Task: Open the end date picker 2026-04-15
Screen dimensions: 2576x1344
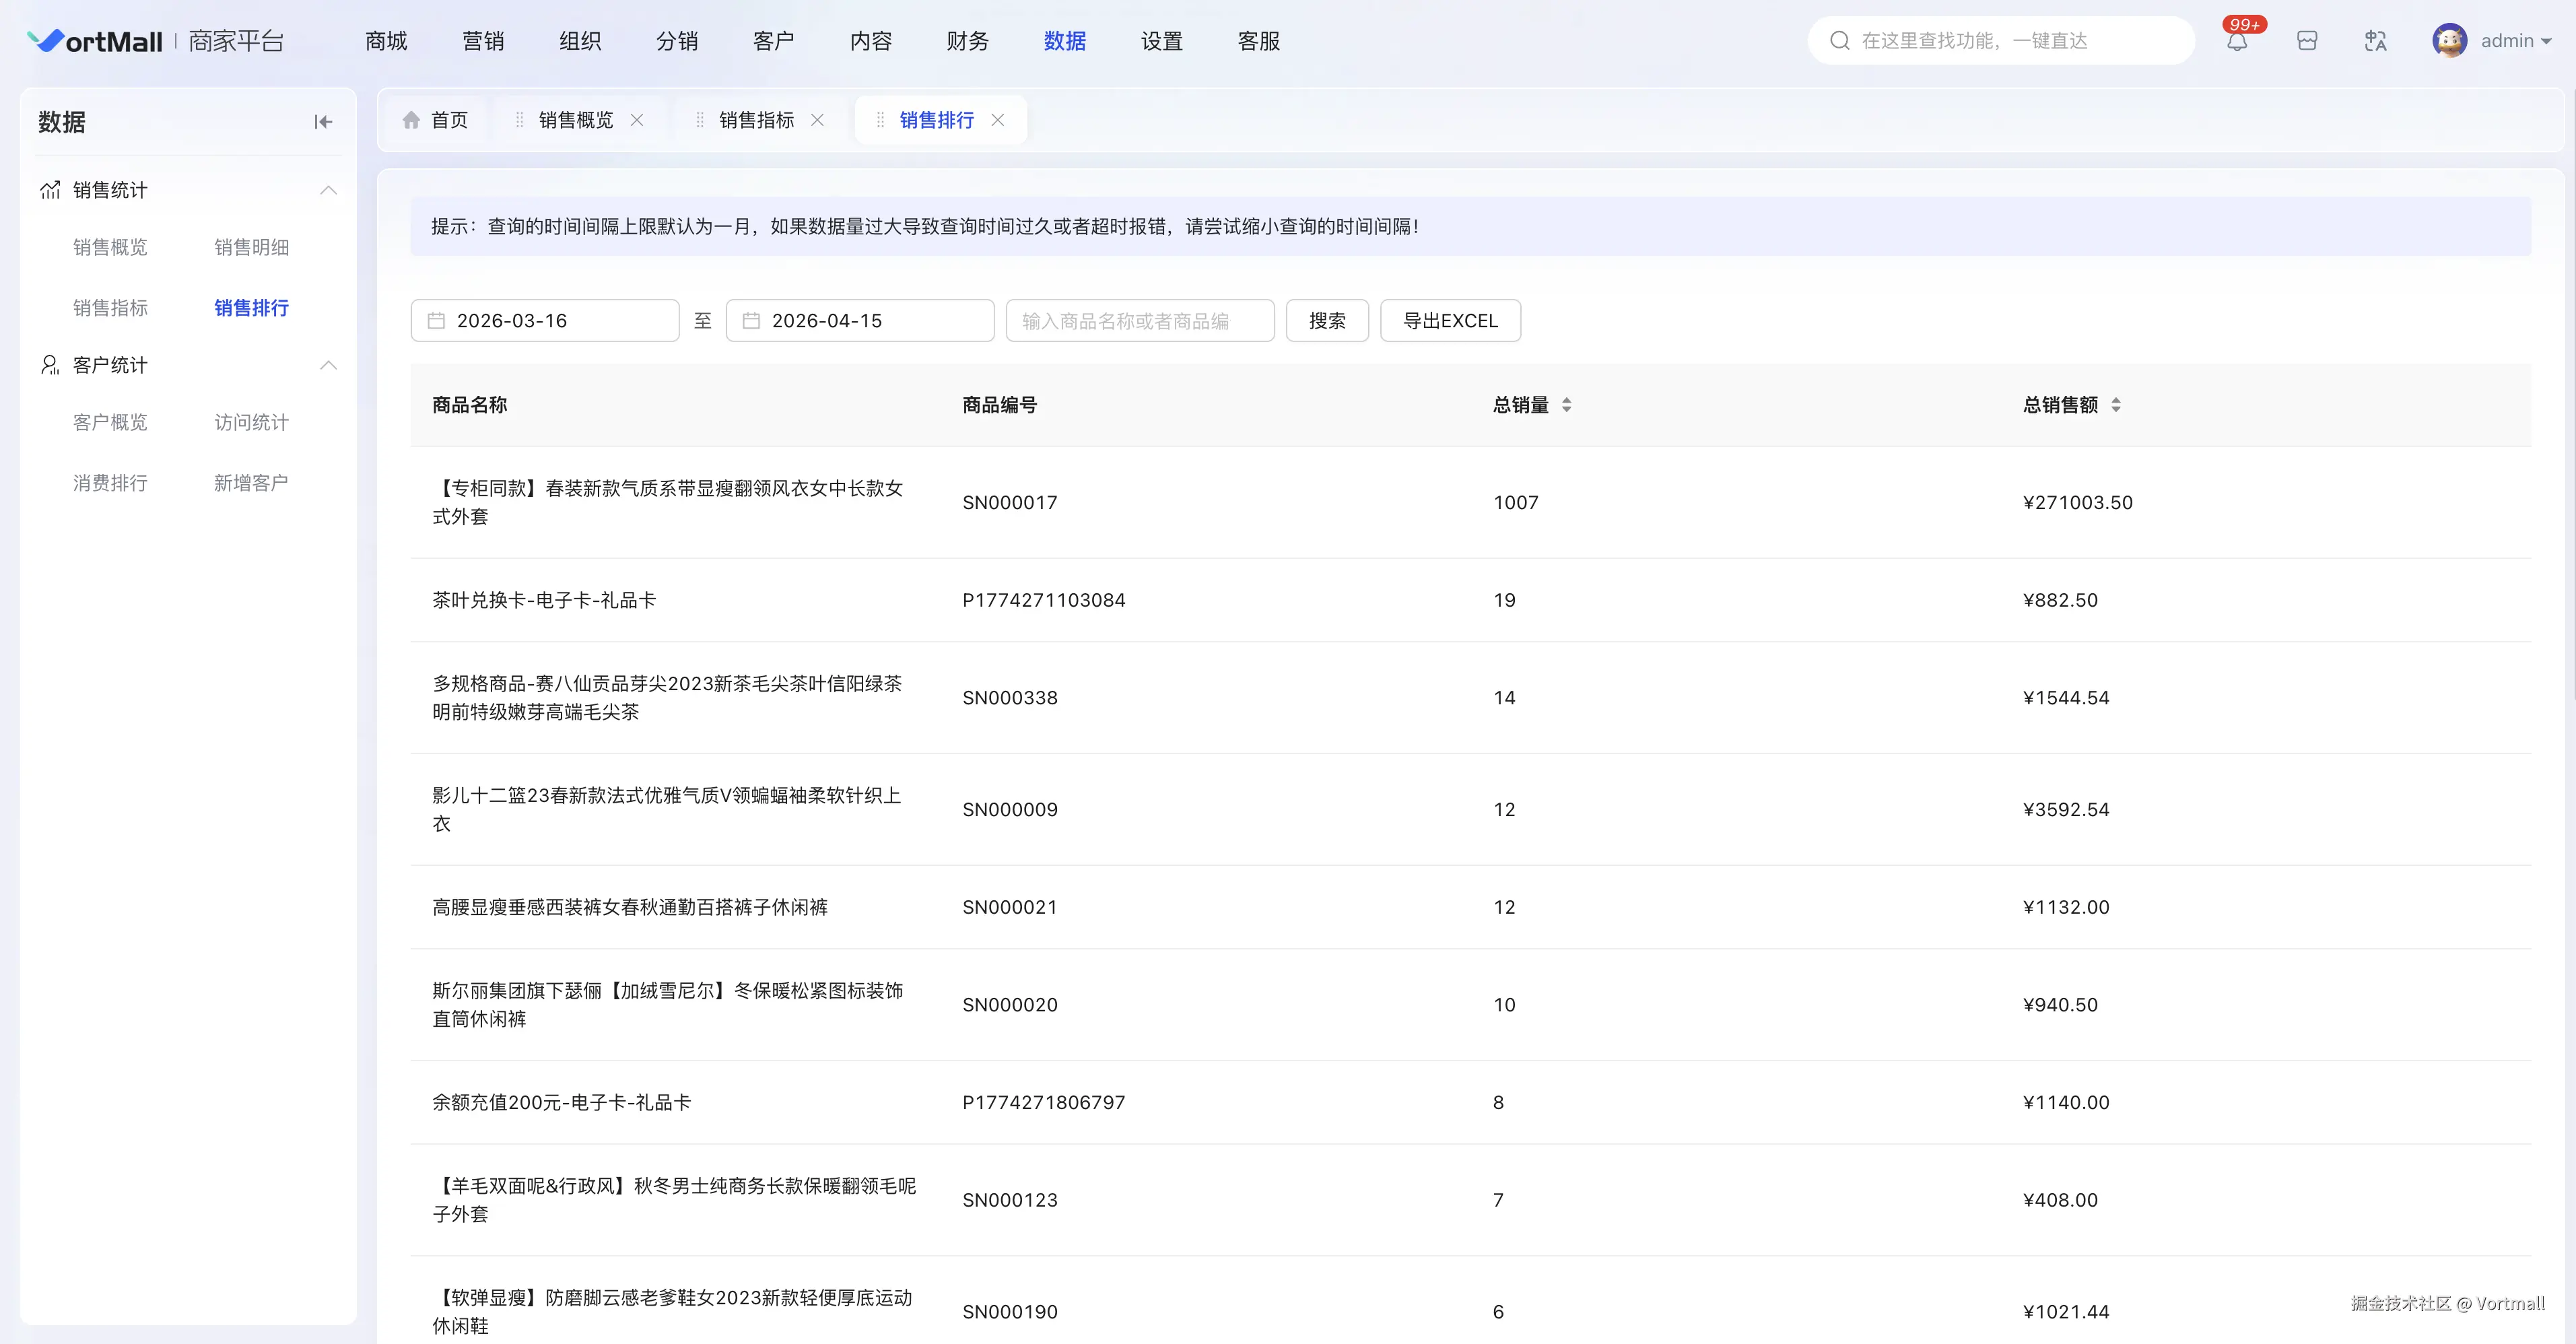Action: point(860,321)
